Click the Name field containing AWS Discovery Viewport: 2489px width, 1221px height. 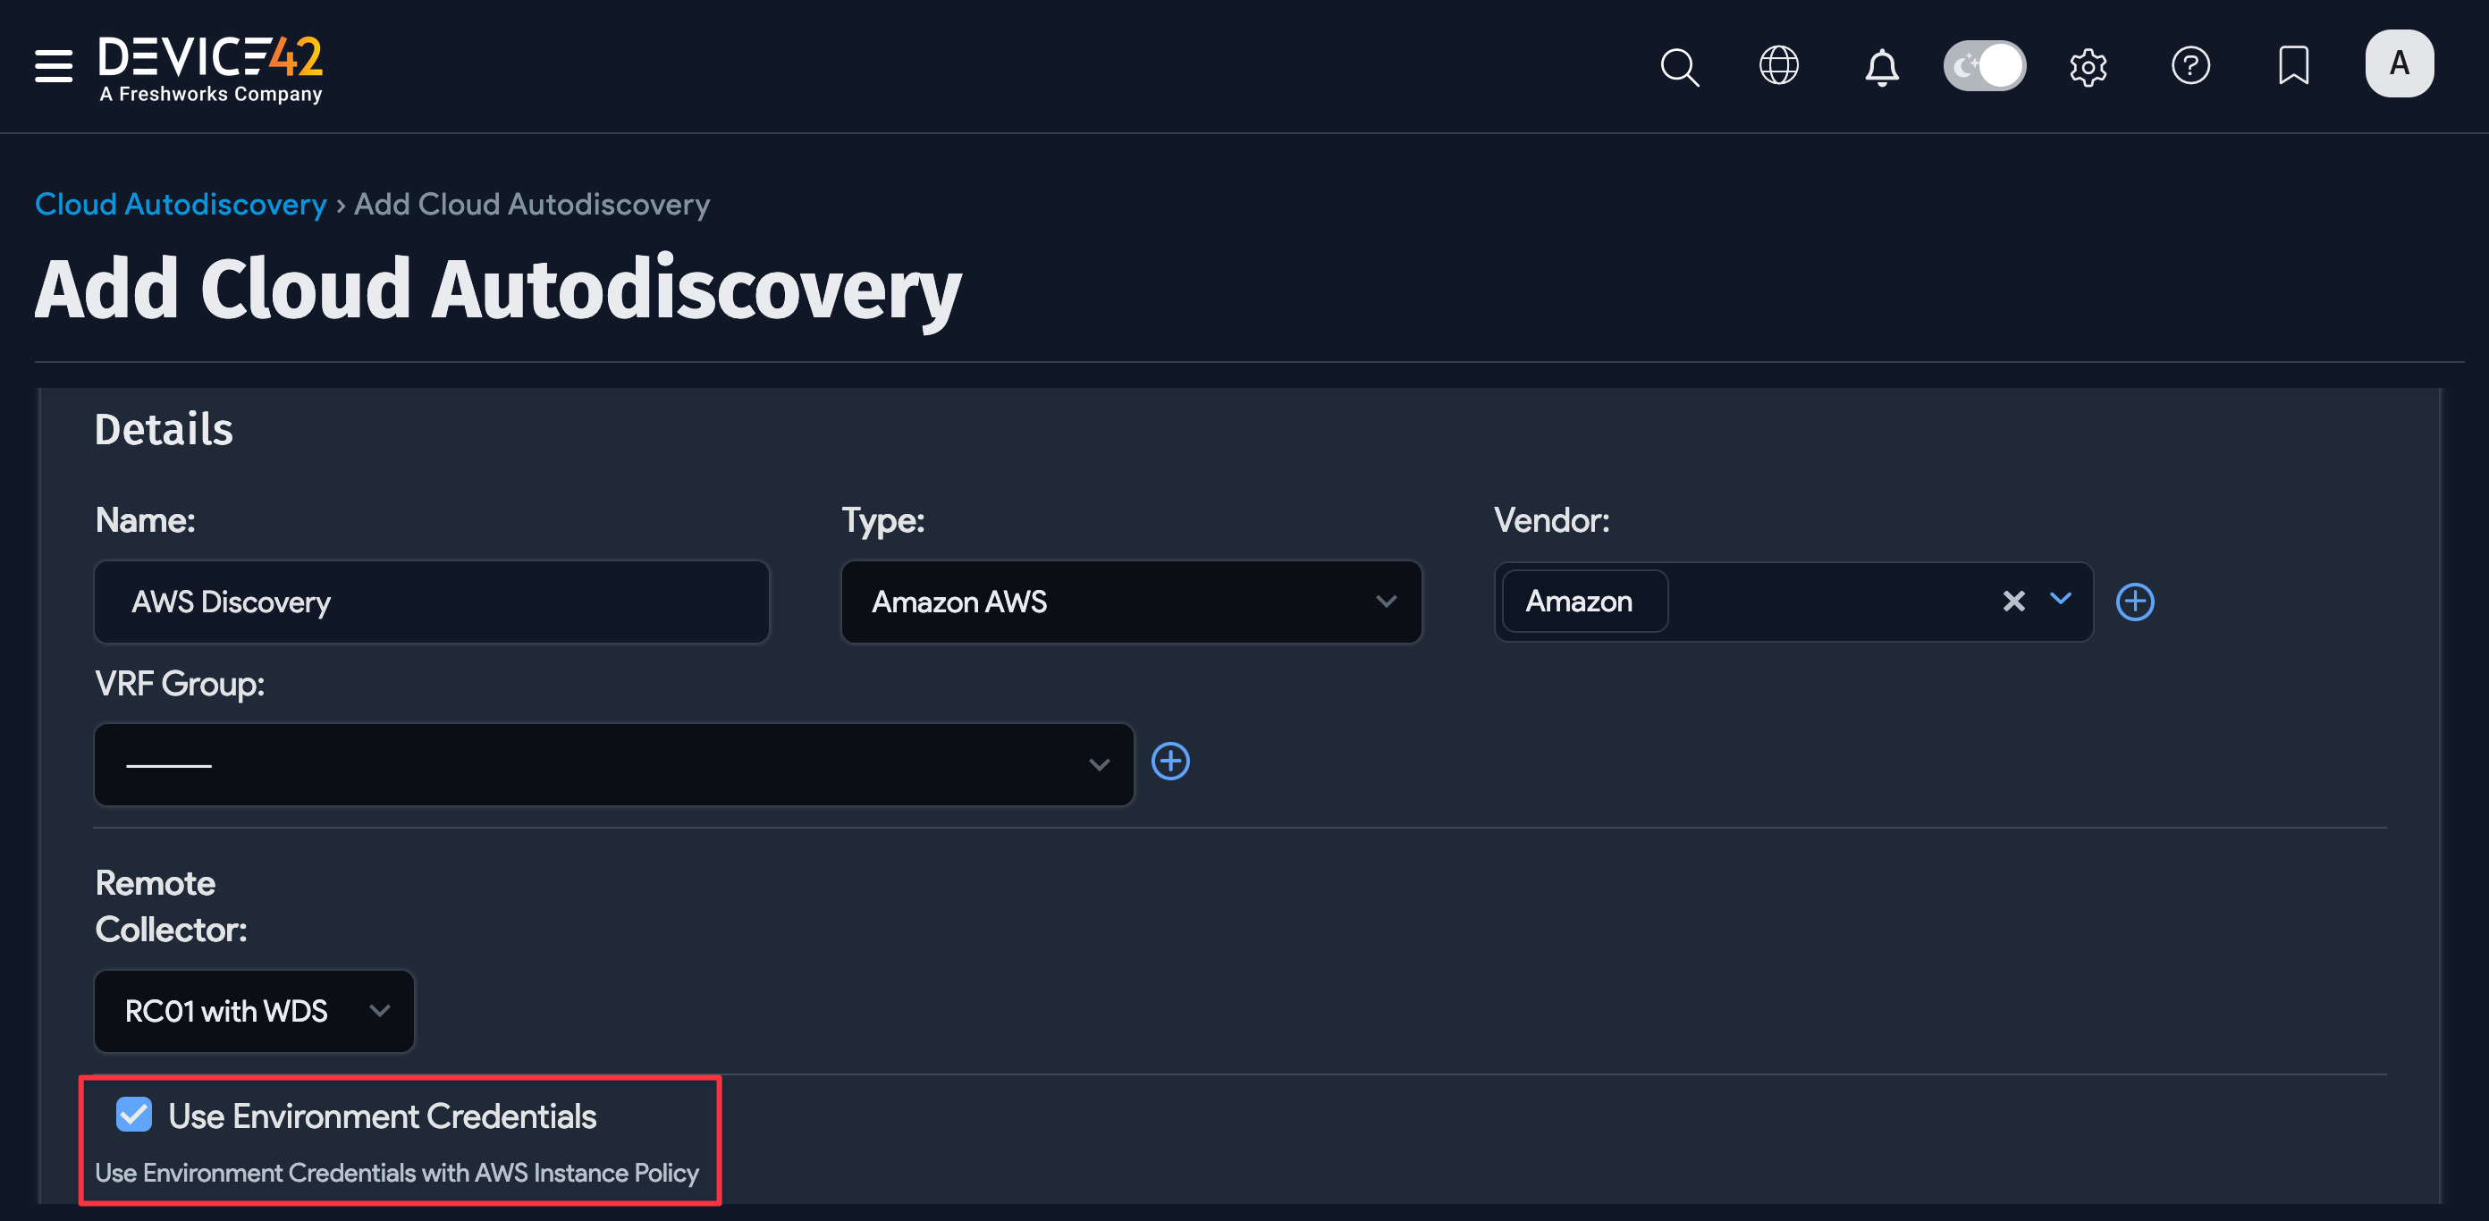pos(431,602)
